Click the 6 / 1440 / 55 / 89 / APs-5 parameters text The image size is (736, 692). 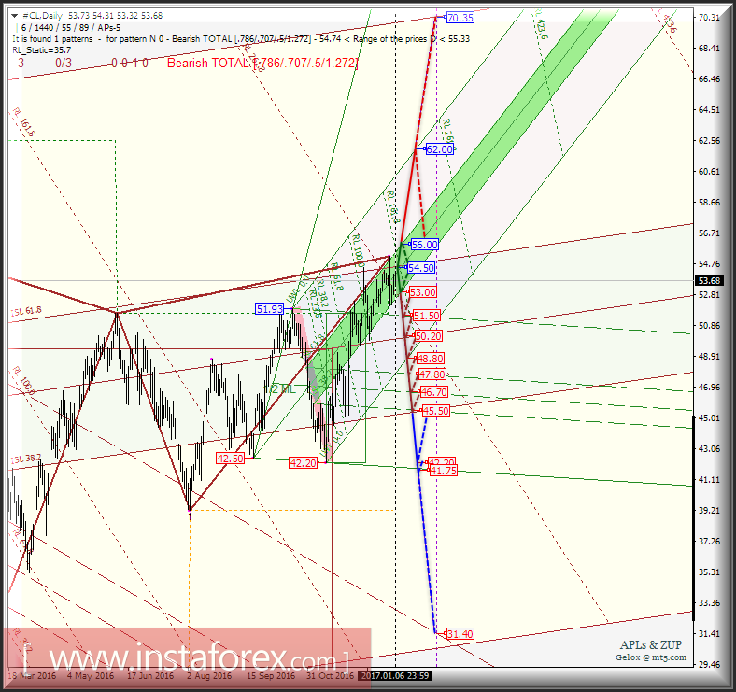(71, 28)
